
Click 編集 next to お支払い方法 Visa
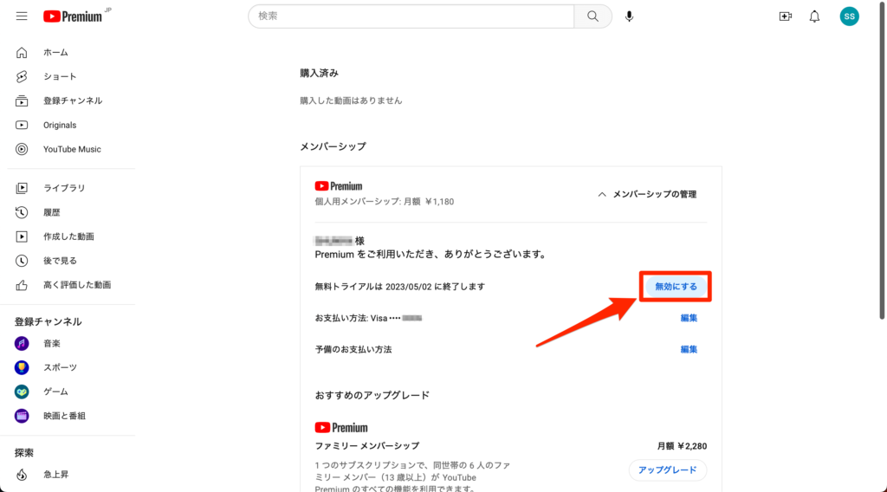point(689,318)
